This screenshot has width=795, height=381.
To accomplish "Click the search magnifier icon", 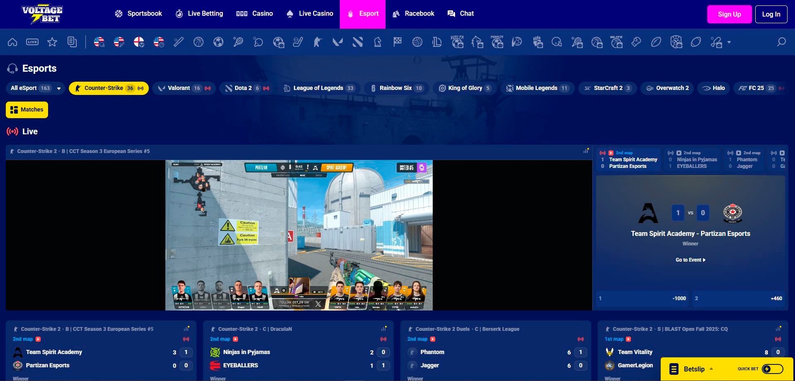I will point(781,42).
